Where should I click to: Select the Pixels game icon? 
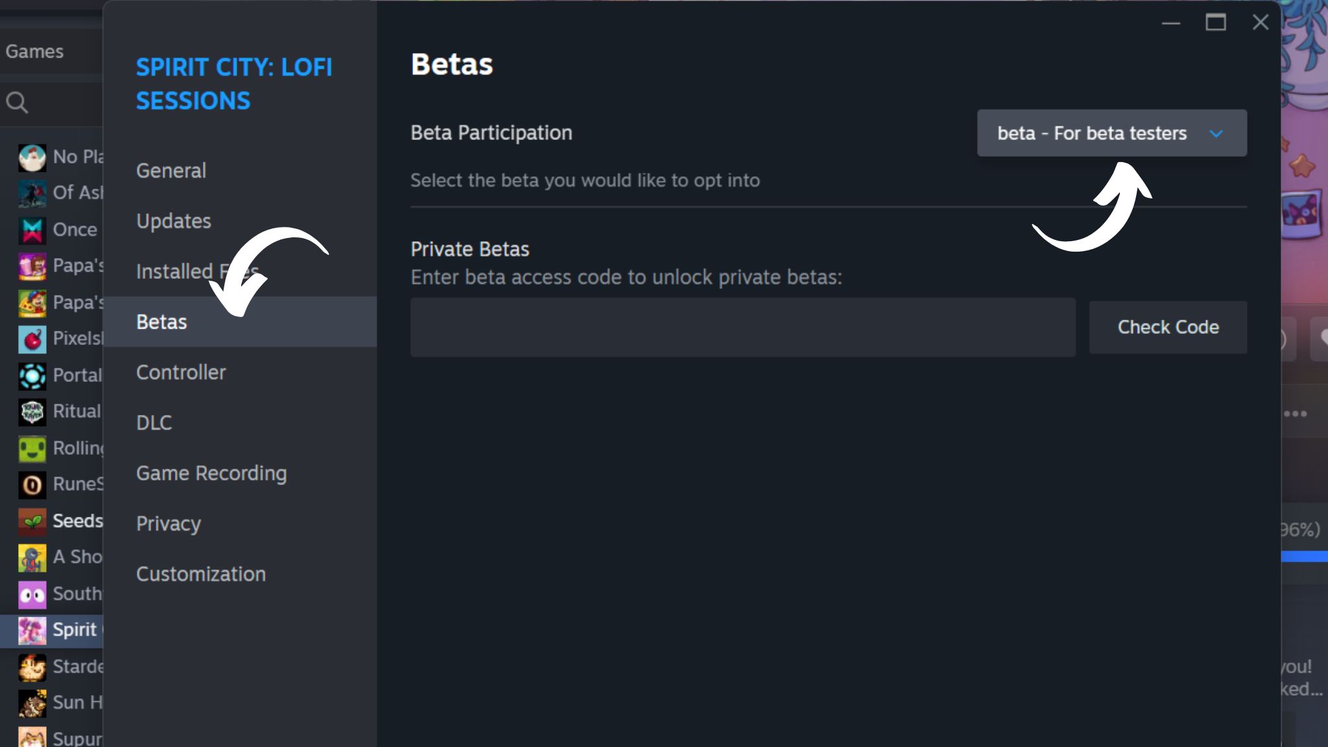32,339
